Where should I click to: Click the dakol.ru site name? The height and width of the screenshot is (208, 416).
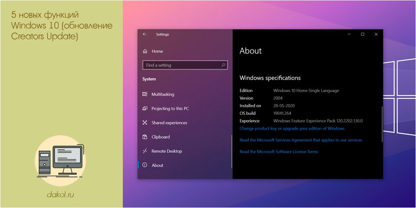pyautogui.click(x=60, y=195)
